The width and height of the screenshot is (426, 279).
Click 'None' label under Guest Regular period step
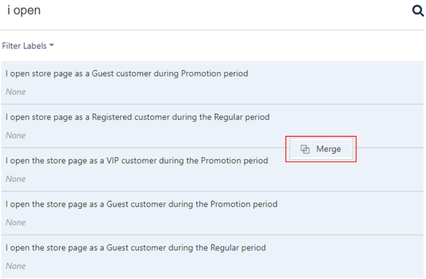click(16, 266)
